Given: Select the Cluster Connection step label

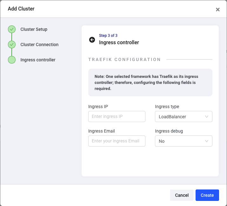Looking at the screenshot, I should tap(39, 45).
